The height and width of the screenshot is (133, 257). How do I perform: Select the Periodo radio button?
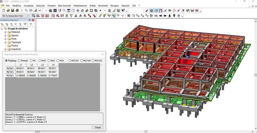coord(19,60)
